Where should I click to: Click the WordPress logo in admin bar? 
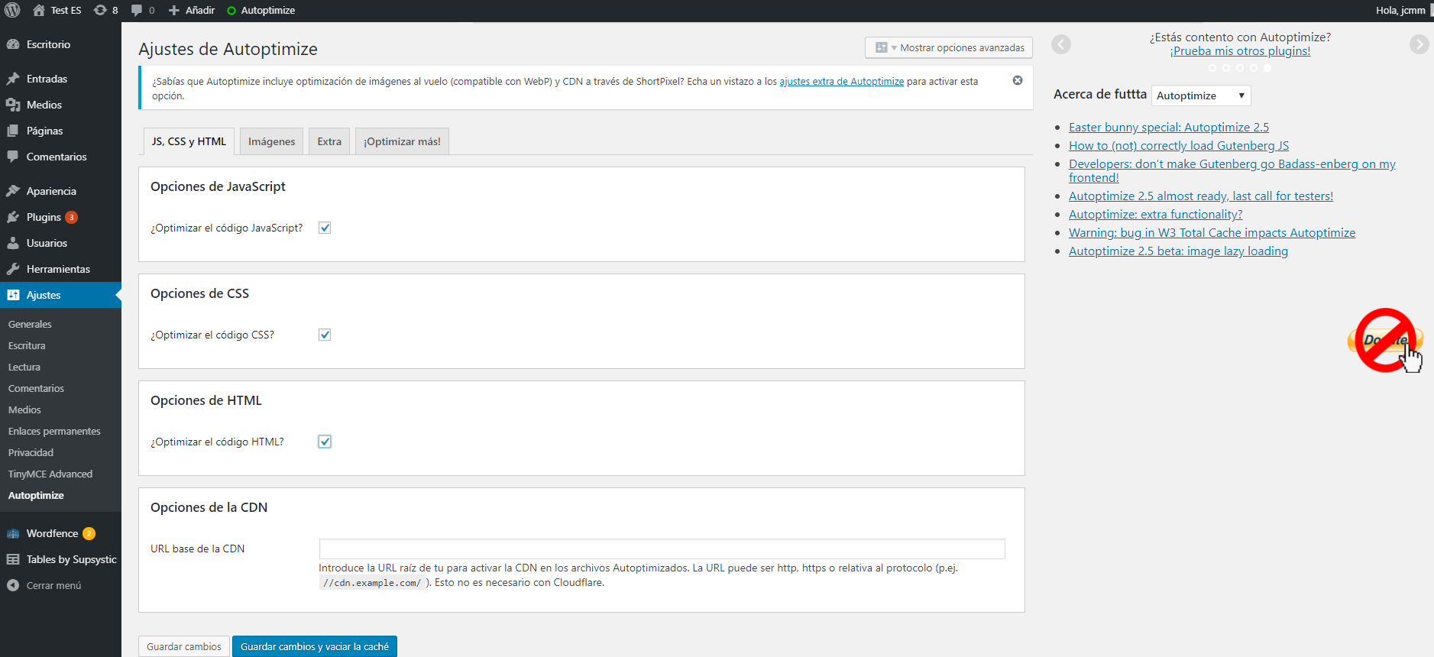click(12, 10)
